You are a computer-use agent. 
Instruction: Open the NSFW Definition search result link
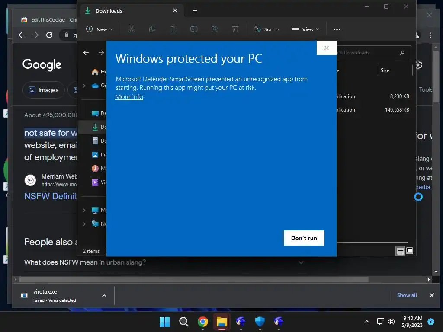tap(51, 196)
